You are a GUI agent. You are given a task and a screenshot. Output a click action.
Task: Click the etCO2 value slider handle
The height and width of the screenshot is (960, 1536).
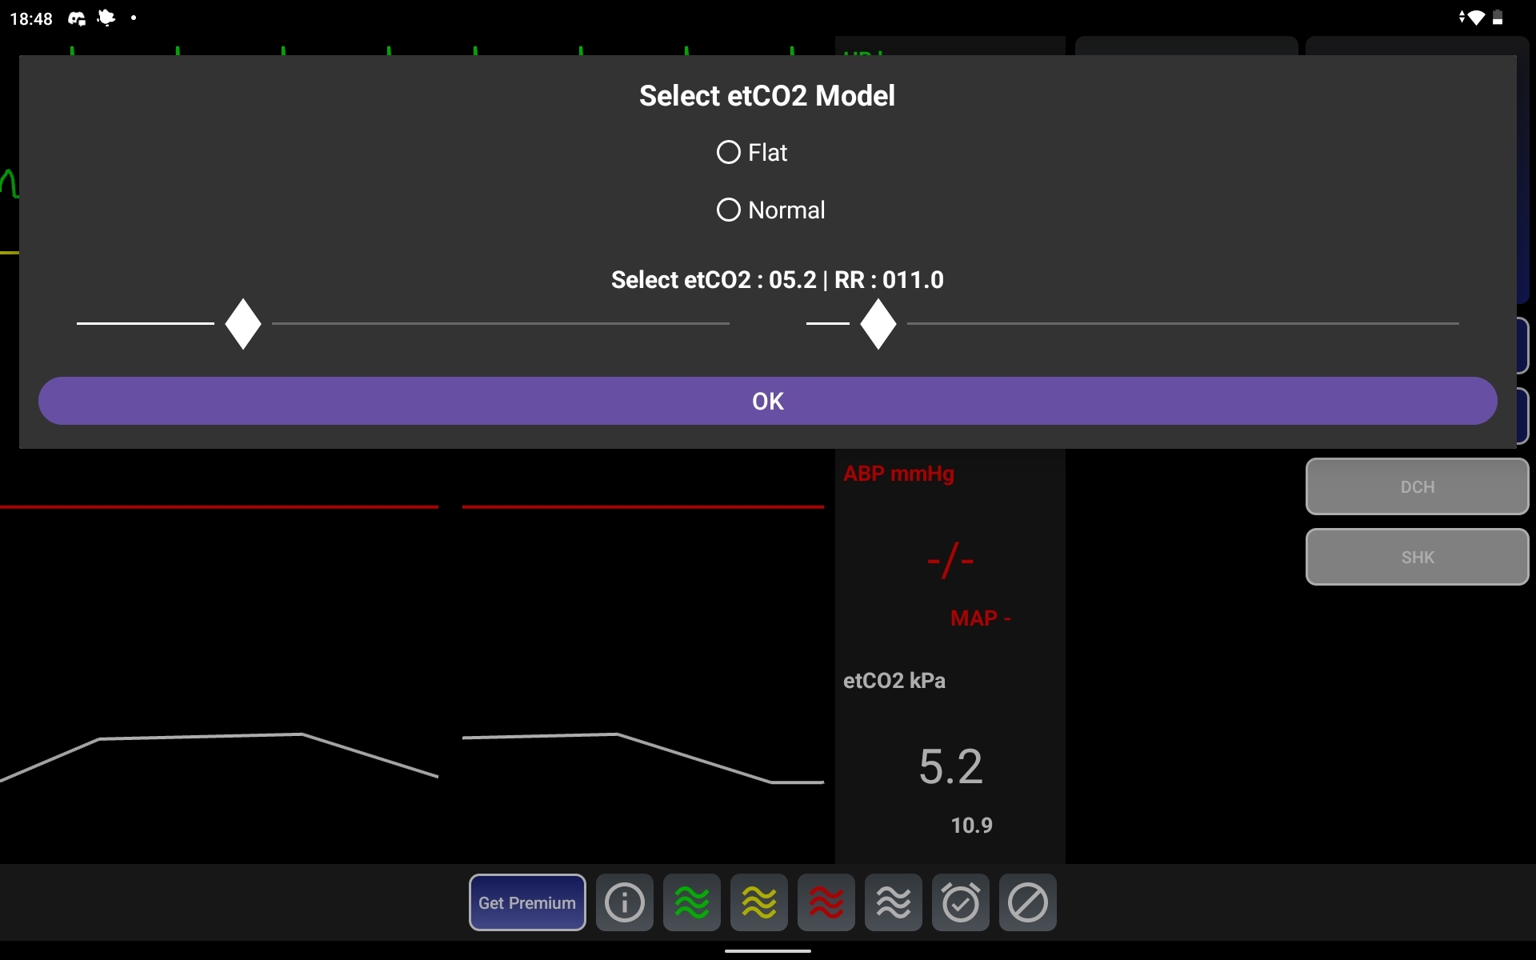click(243, 323)
